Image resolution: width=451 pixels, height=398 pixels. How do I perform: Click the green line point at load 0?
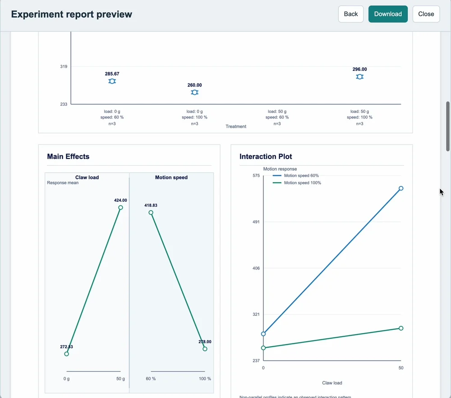[x=263, y=348]
